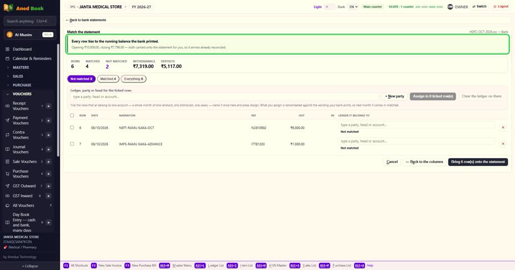
Task: Click F2 New Sale Invoice shortcut
Action: point(106,265)
